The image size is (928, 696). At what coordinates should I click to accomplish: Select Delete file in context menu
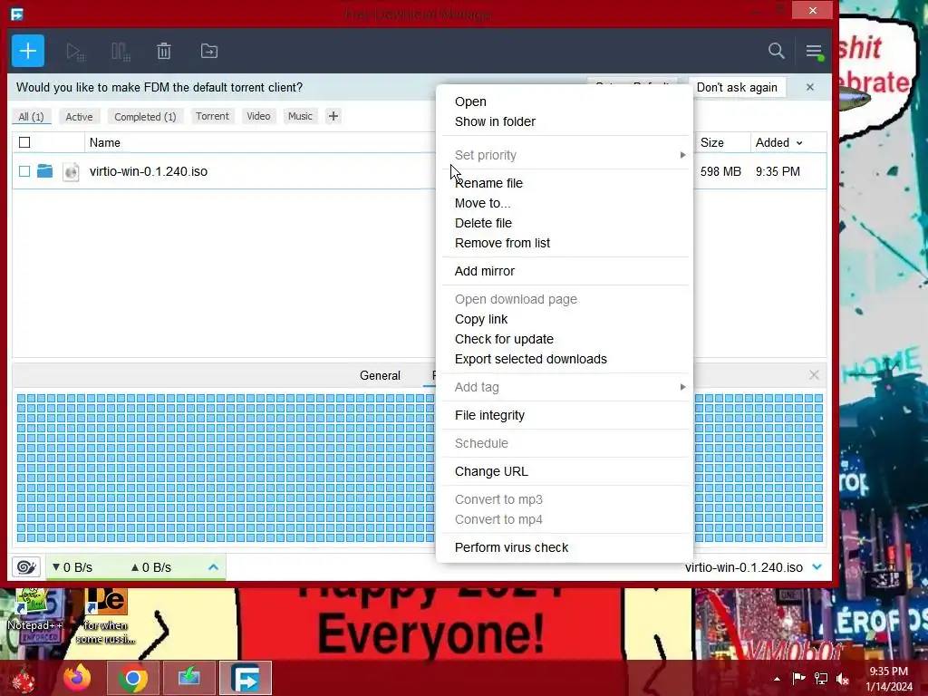[483, 223]
